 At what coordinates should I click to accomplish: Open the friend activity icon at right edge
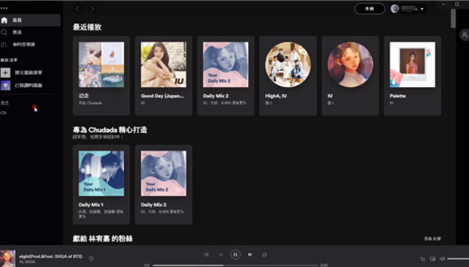(464, 36)
